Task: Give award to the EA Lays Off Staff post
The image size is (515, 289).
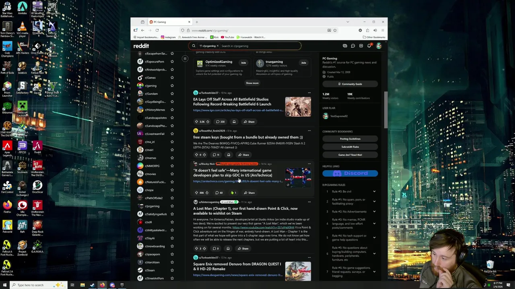Action: coord(234,122)
